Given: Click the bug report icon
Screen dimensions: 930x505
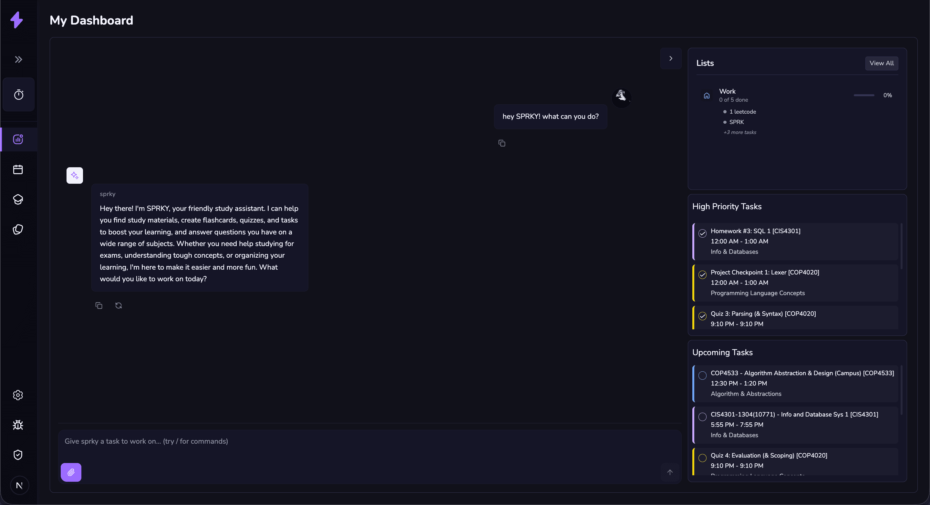Looking at the screenshot, I should [18, 425].
